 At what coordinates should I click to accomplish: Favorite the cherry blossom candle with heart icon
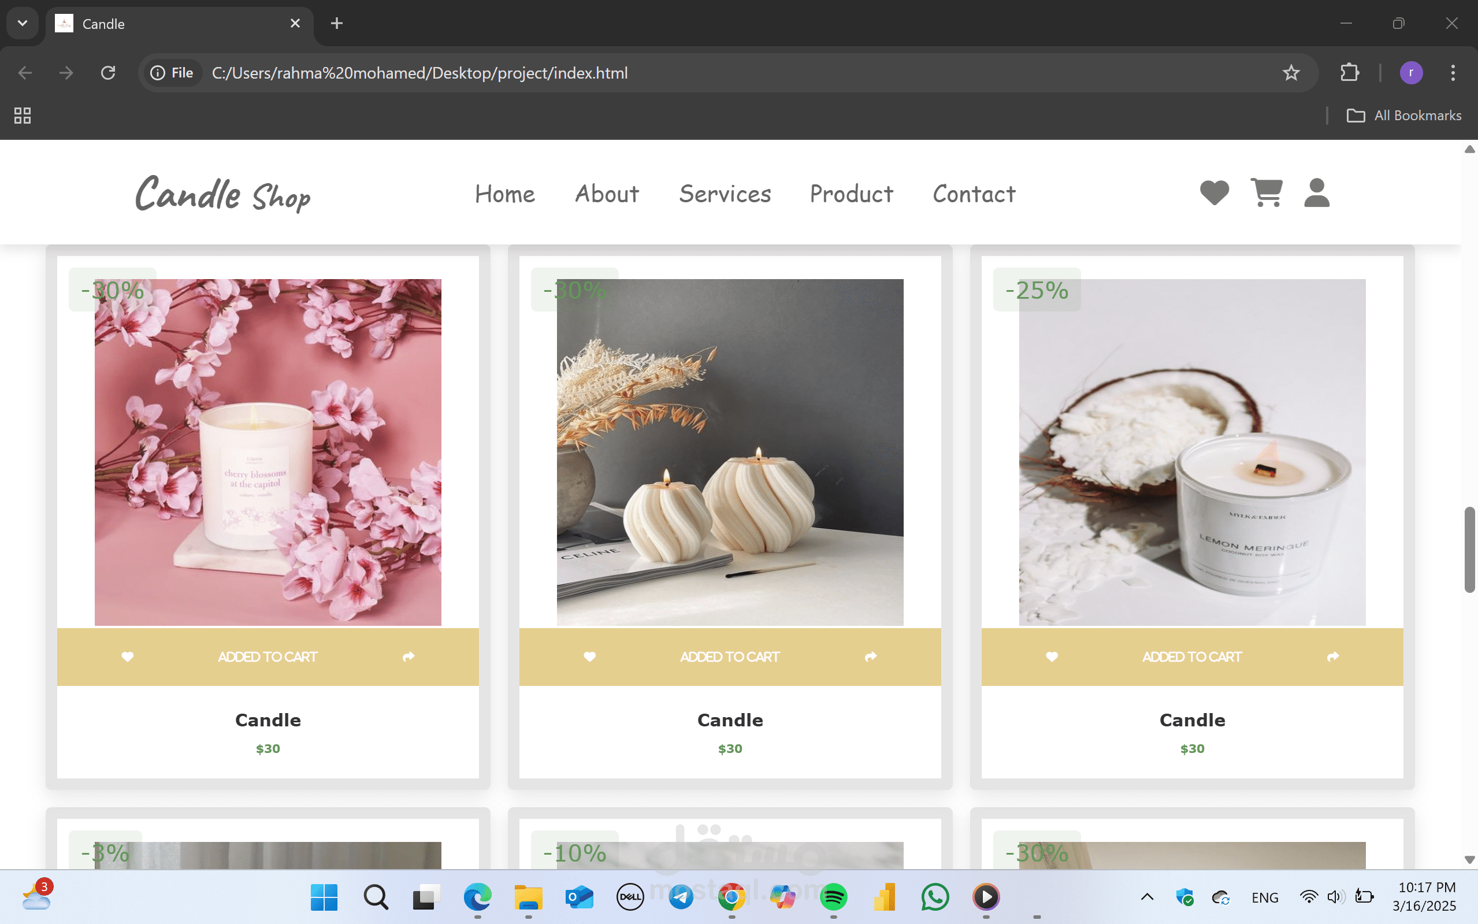(127, 657)
